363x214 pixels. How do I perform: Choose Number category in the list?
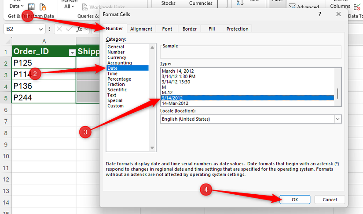116,52
